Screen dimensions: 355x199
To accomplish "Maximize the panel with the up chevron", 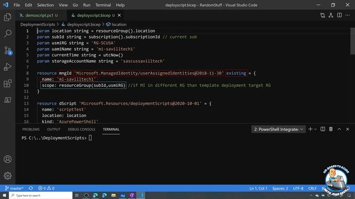I will tap(339, 129).
